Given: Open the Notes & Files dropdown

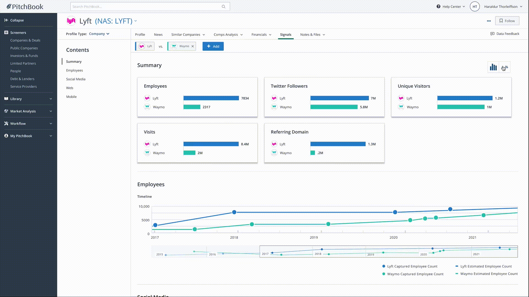Looking at the screenshot, I should point(312,35).
